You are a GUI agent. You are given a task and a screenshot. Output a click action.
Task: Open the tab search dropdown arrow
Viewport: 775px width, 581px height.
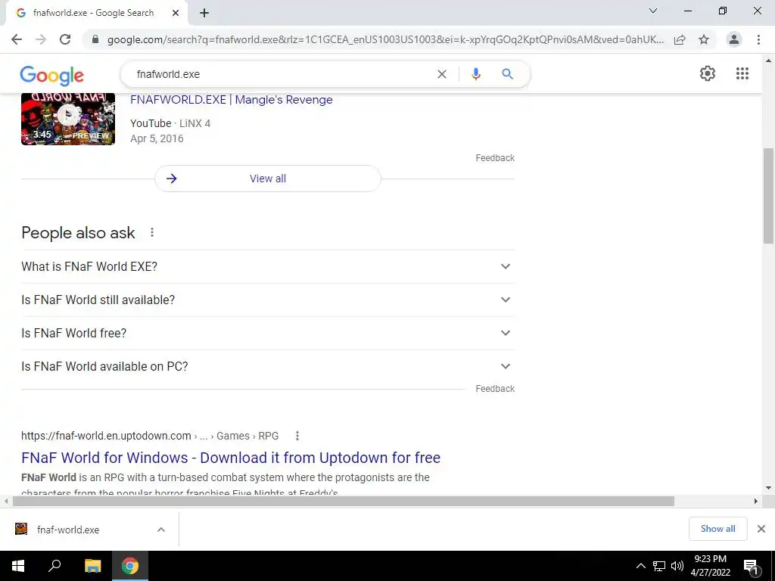(653, 11)
